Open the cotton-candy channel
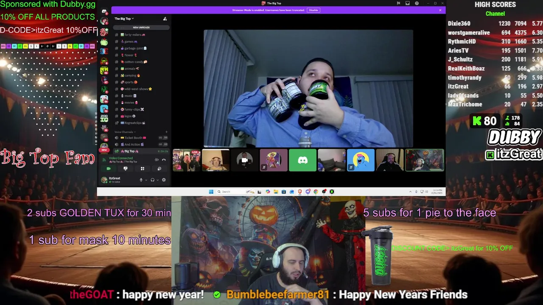This screenshot has width=543, height=305. coord(142,62)
